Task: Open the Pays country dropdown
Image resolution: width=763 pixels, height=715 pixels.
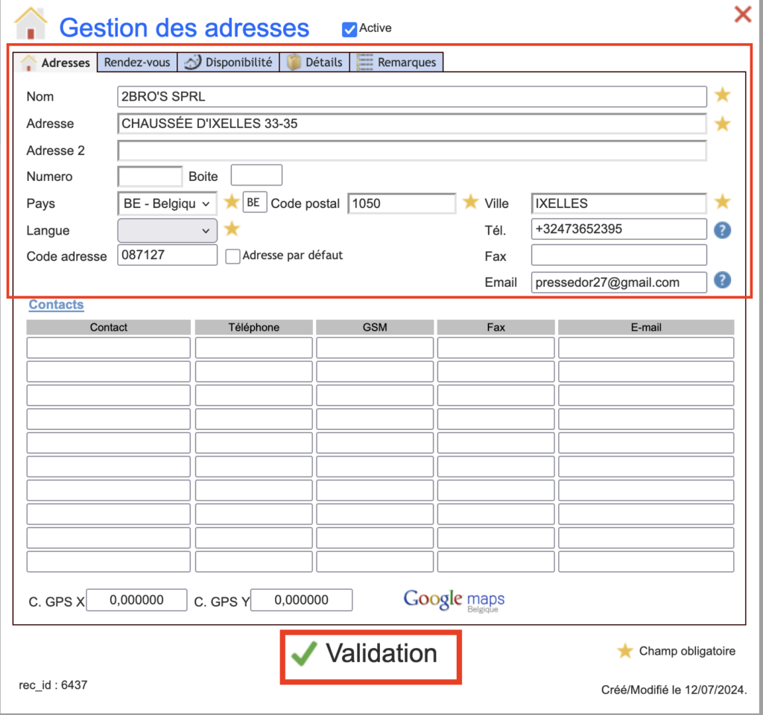Action: (168, 203)
